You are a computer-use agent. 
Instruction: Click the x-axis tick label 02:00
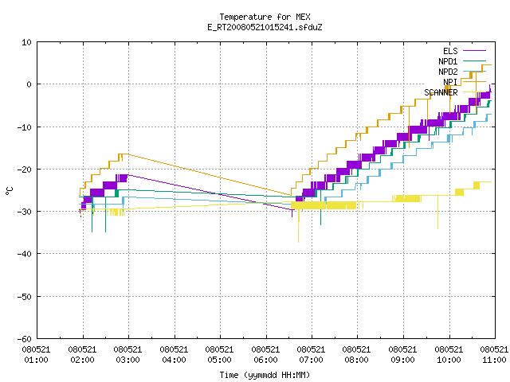pyautogui.click(x=82, y=360)
